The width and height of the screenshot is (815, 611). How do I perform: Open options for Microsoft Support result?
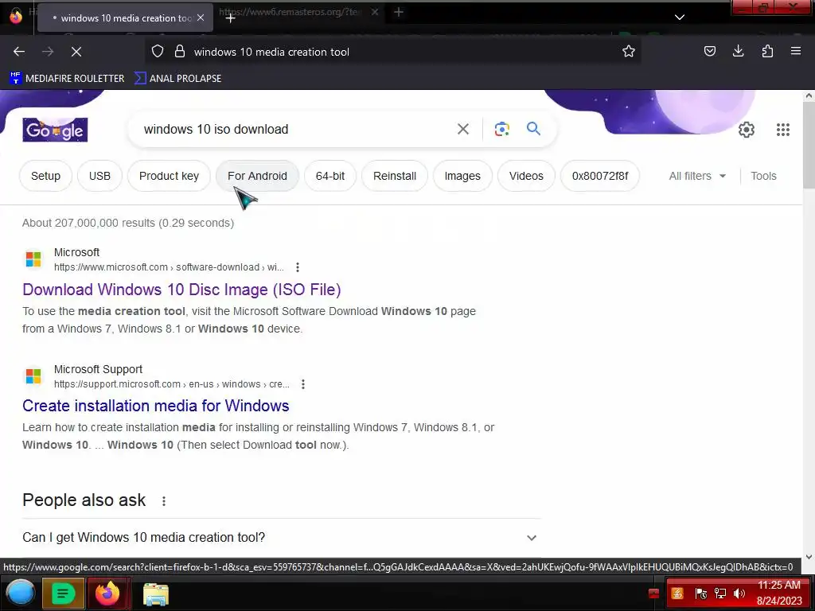[303, 384]
